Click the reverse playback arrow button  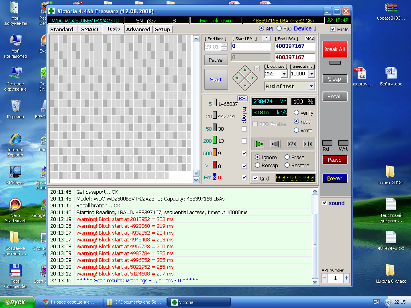tap(275, 144)
